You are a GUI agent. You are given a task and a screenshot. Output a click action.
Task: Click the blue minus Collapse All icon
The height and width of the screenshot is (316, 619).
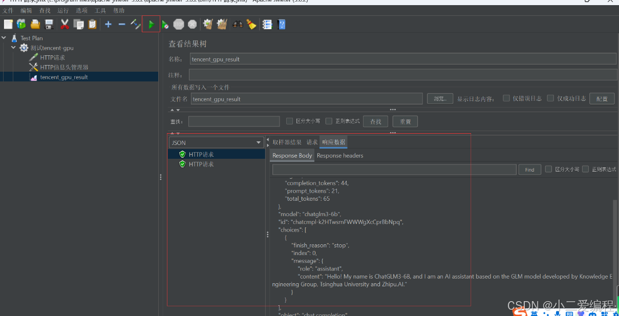click(x=122, y=24)
